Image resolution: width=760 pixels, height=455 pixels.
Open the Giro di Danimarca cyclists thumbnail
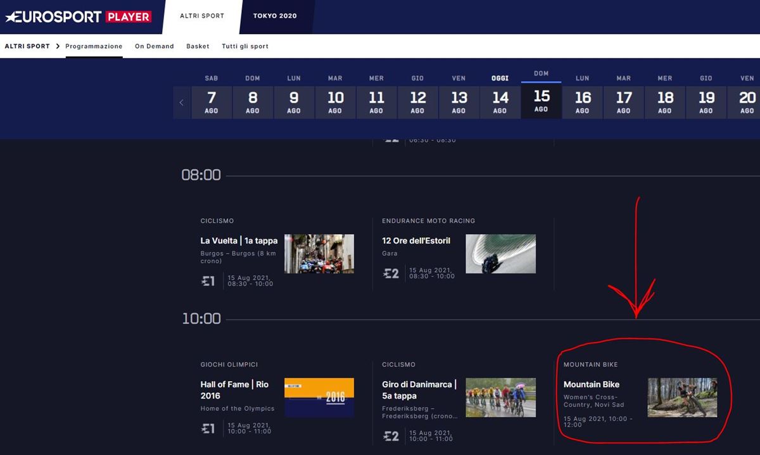(x=500, y=397)
